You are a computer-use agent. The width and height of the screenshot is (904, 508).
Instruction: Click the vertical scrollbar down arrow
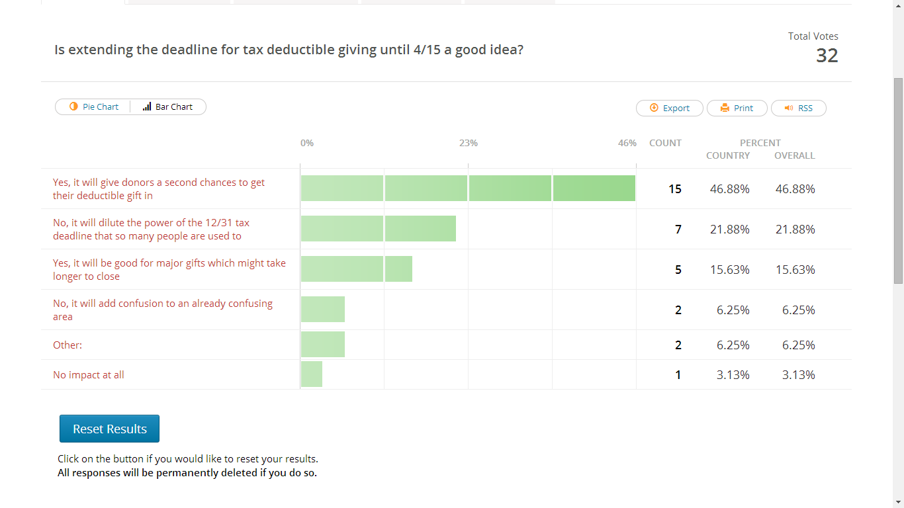click(898, 502)
